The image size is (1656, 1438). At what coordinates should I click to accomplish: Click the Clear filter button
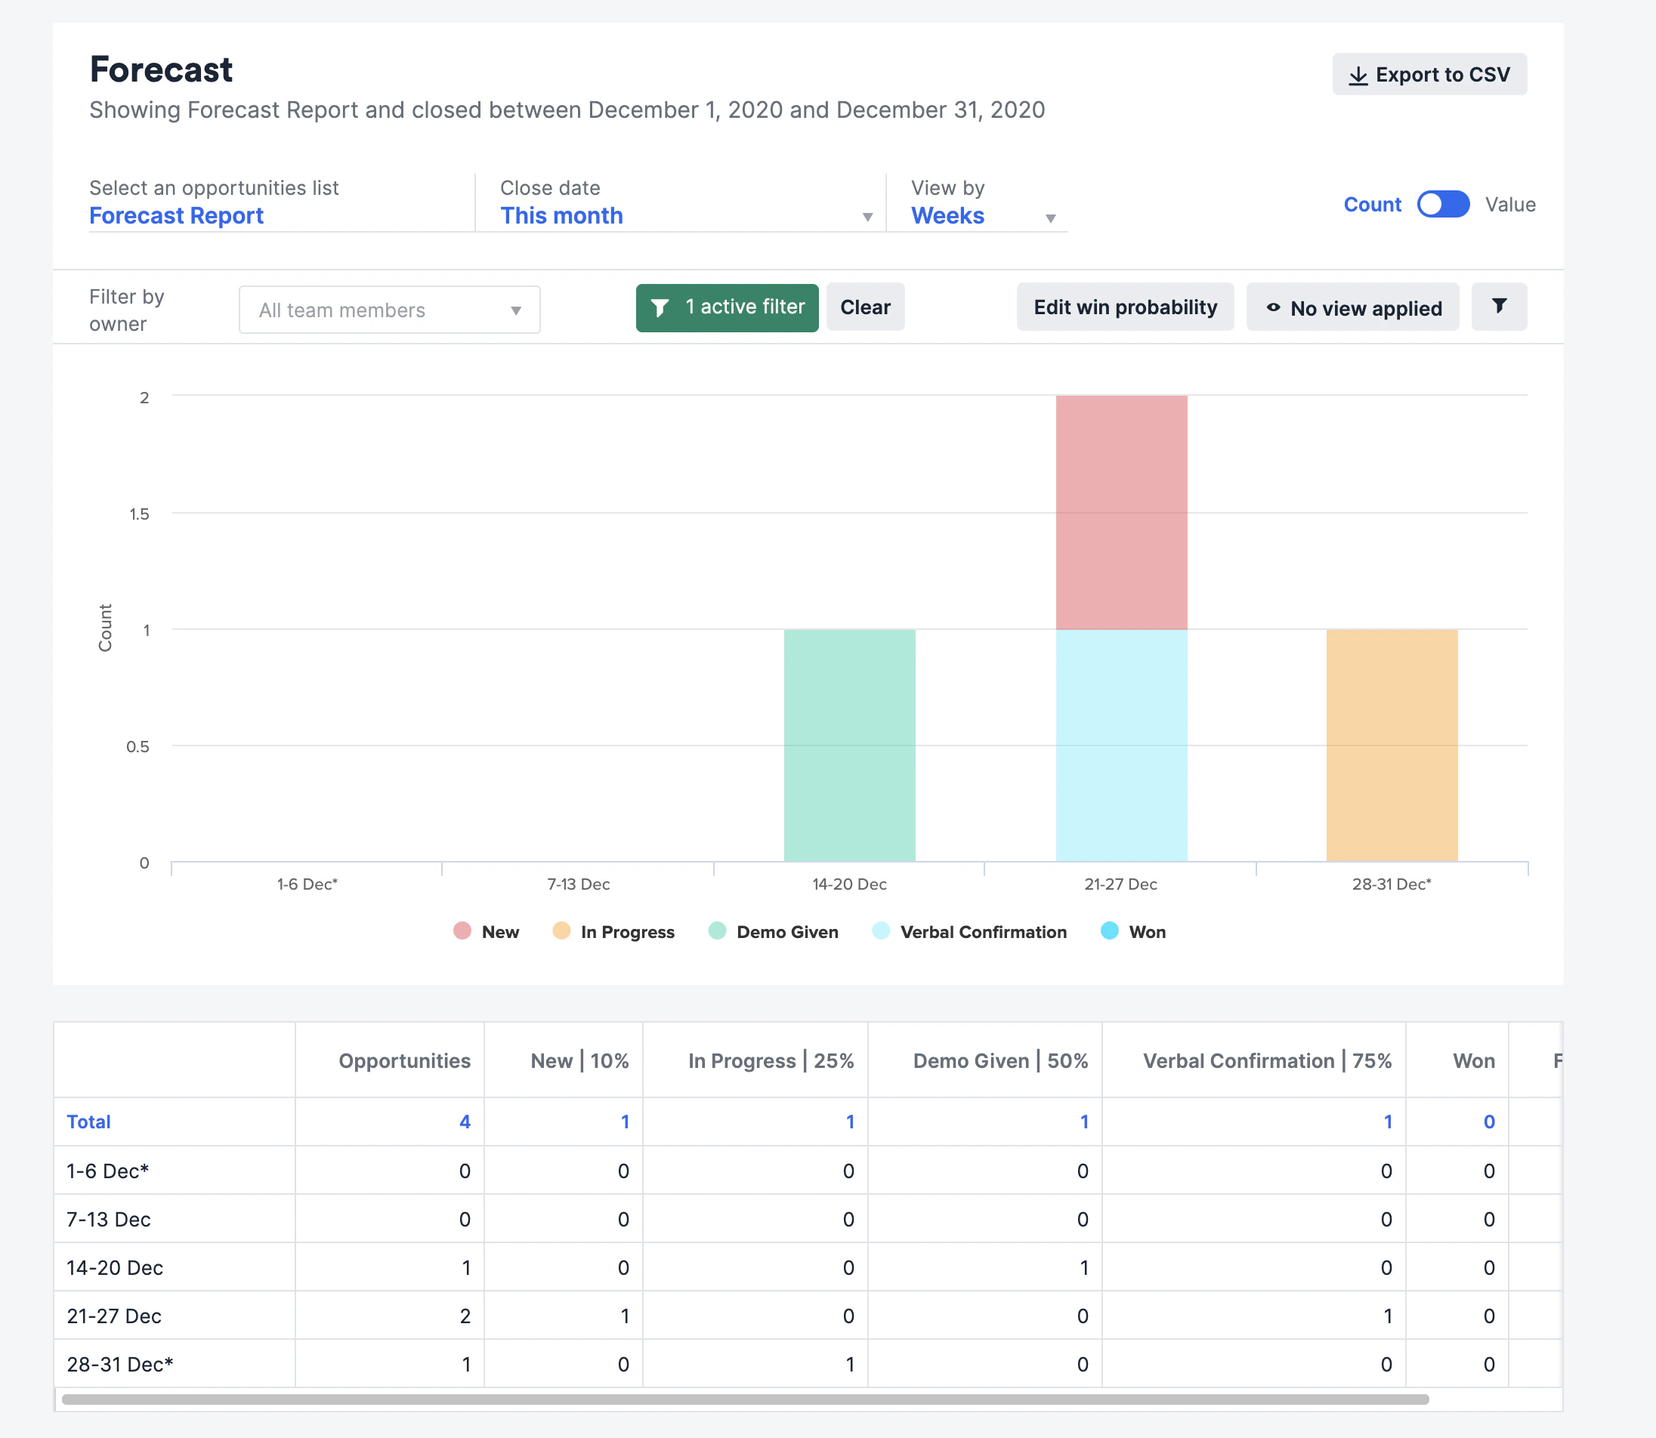pos(865,307)
